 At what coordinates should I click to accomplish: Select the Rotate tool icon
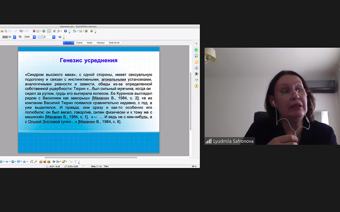54,161
